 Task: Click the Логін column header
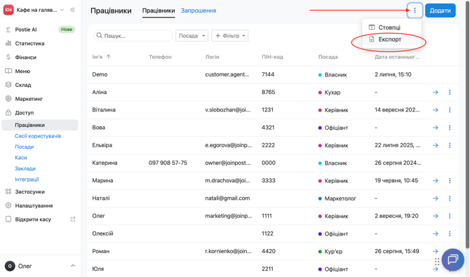213,57
